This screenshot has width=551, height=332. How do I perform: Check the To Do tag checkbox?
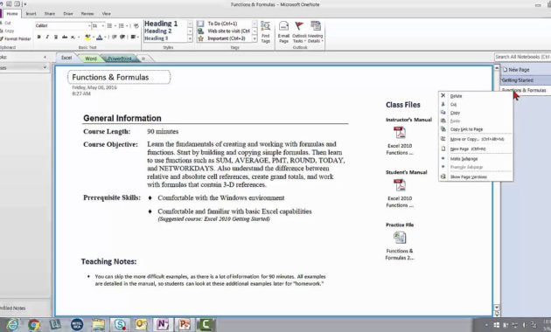click(x=200, y=24)
